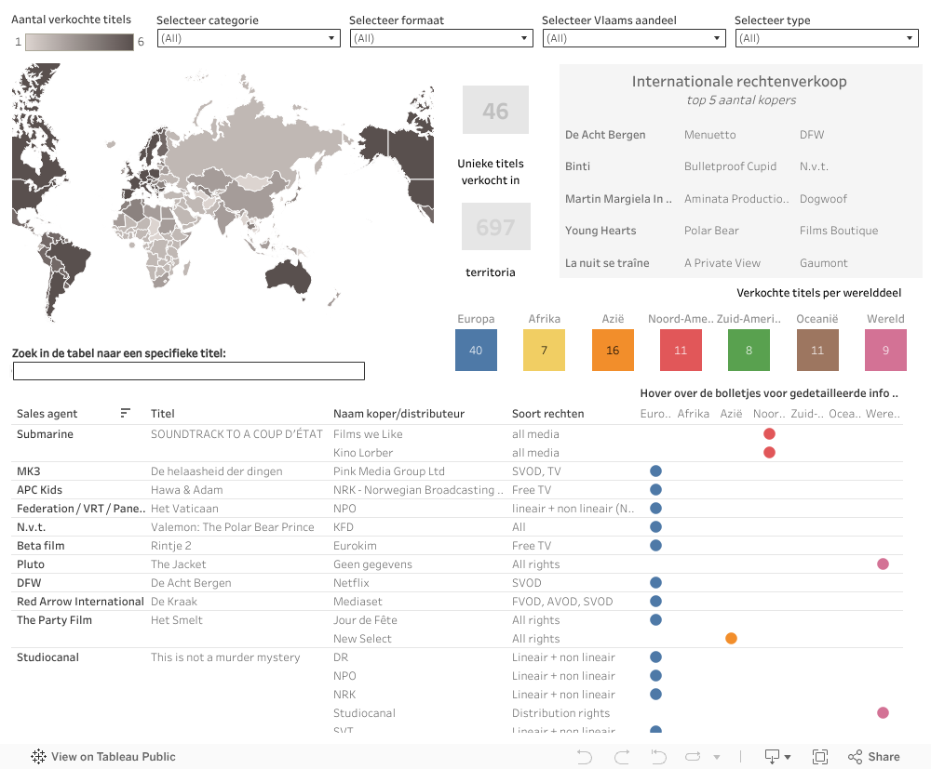
Task: Click the undo arrow in the toolbar
Action: [x=585, y=757]
